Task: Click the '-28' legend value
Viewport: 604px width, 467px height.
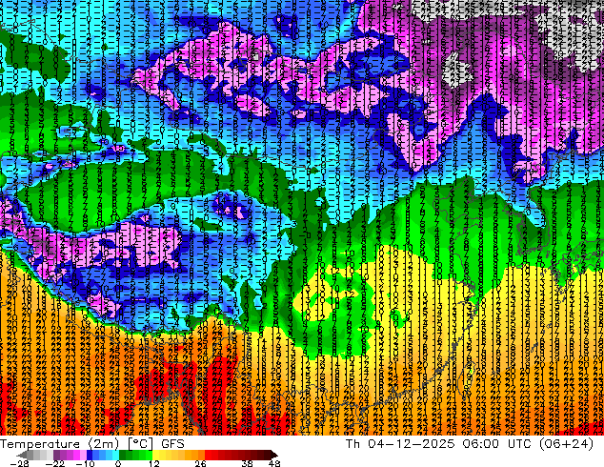Action: 19,463
